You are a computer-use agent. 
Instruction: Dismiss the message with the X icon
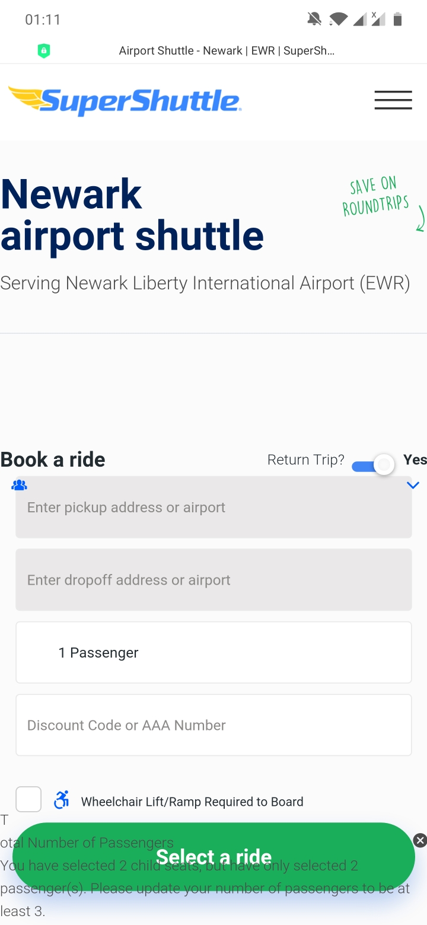(x=420, y=840)
